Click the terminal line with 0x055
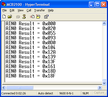Image resolution: width=108 pixels, height=97 pixels. [x=31, y=33]
